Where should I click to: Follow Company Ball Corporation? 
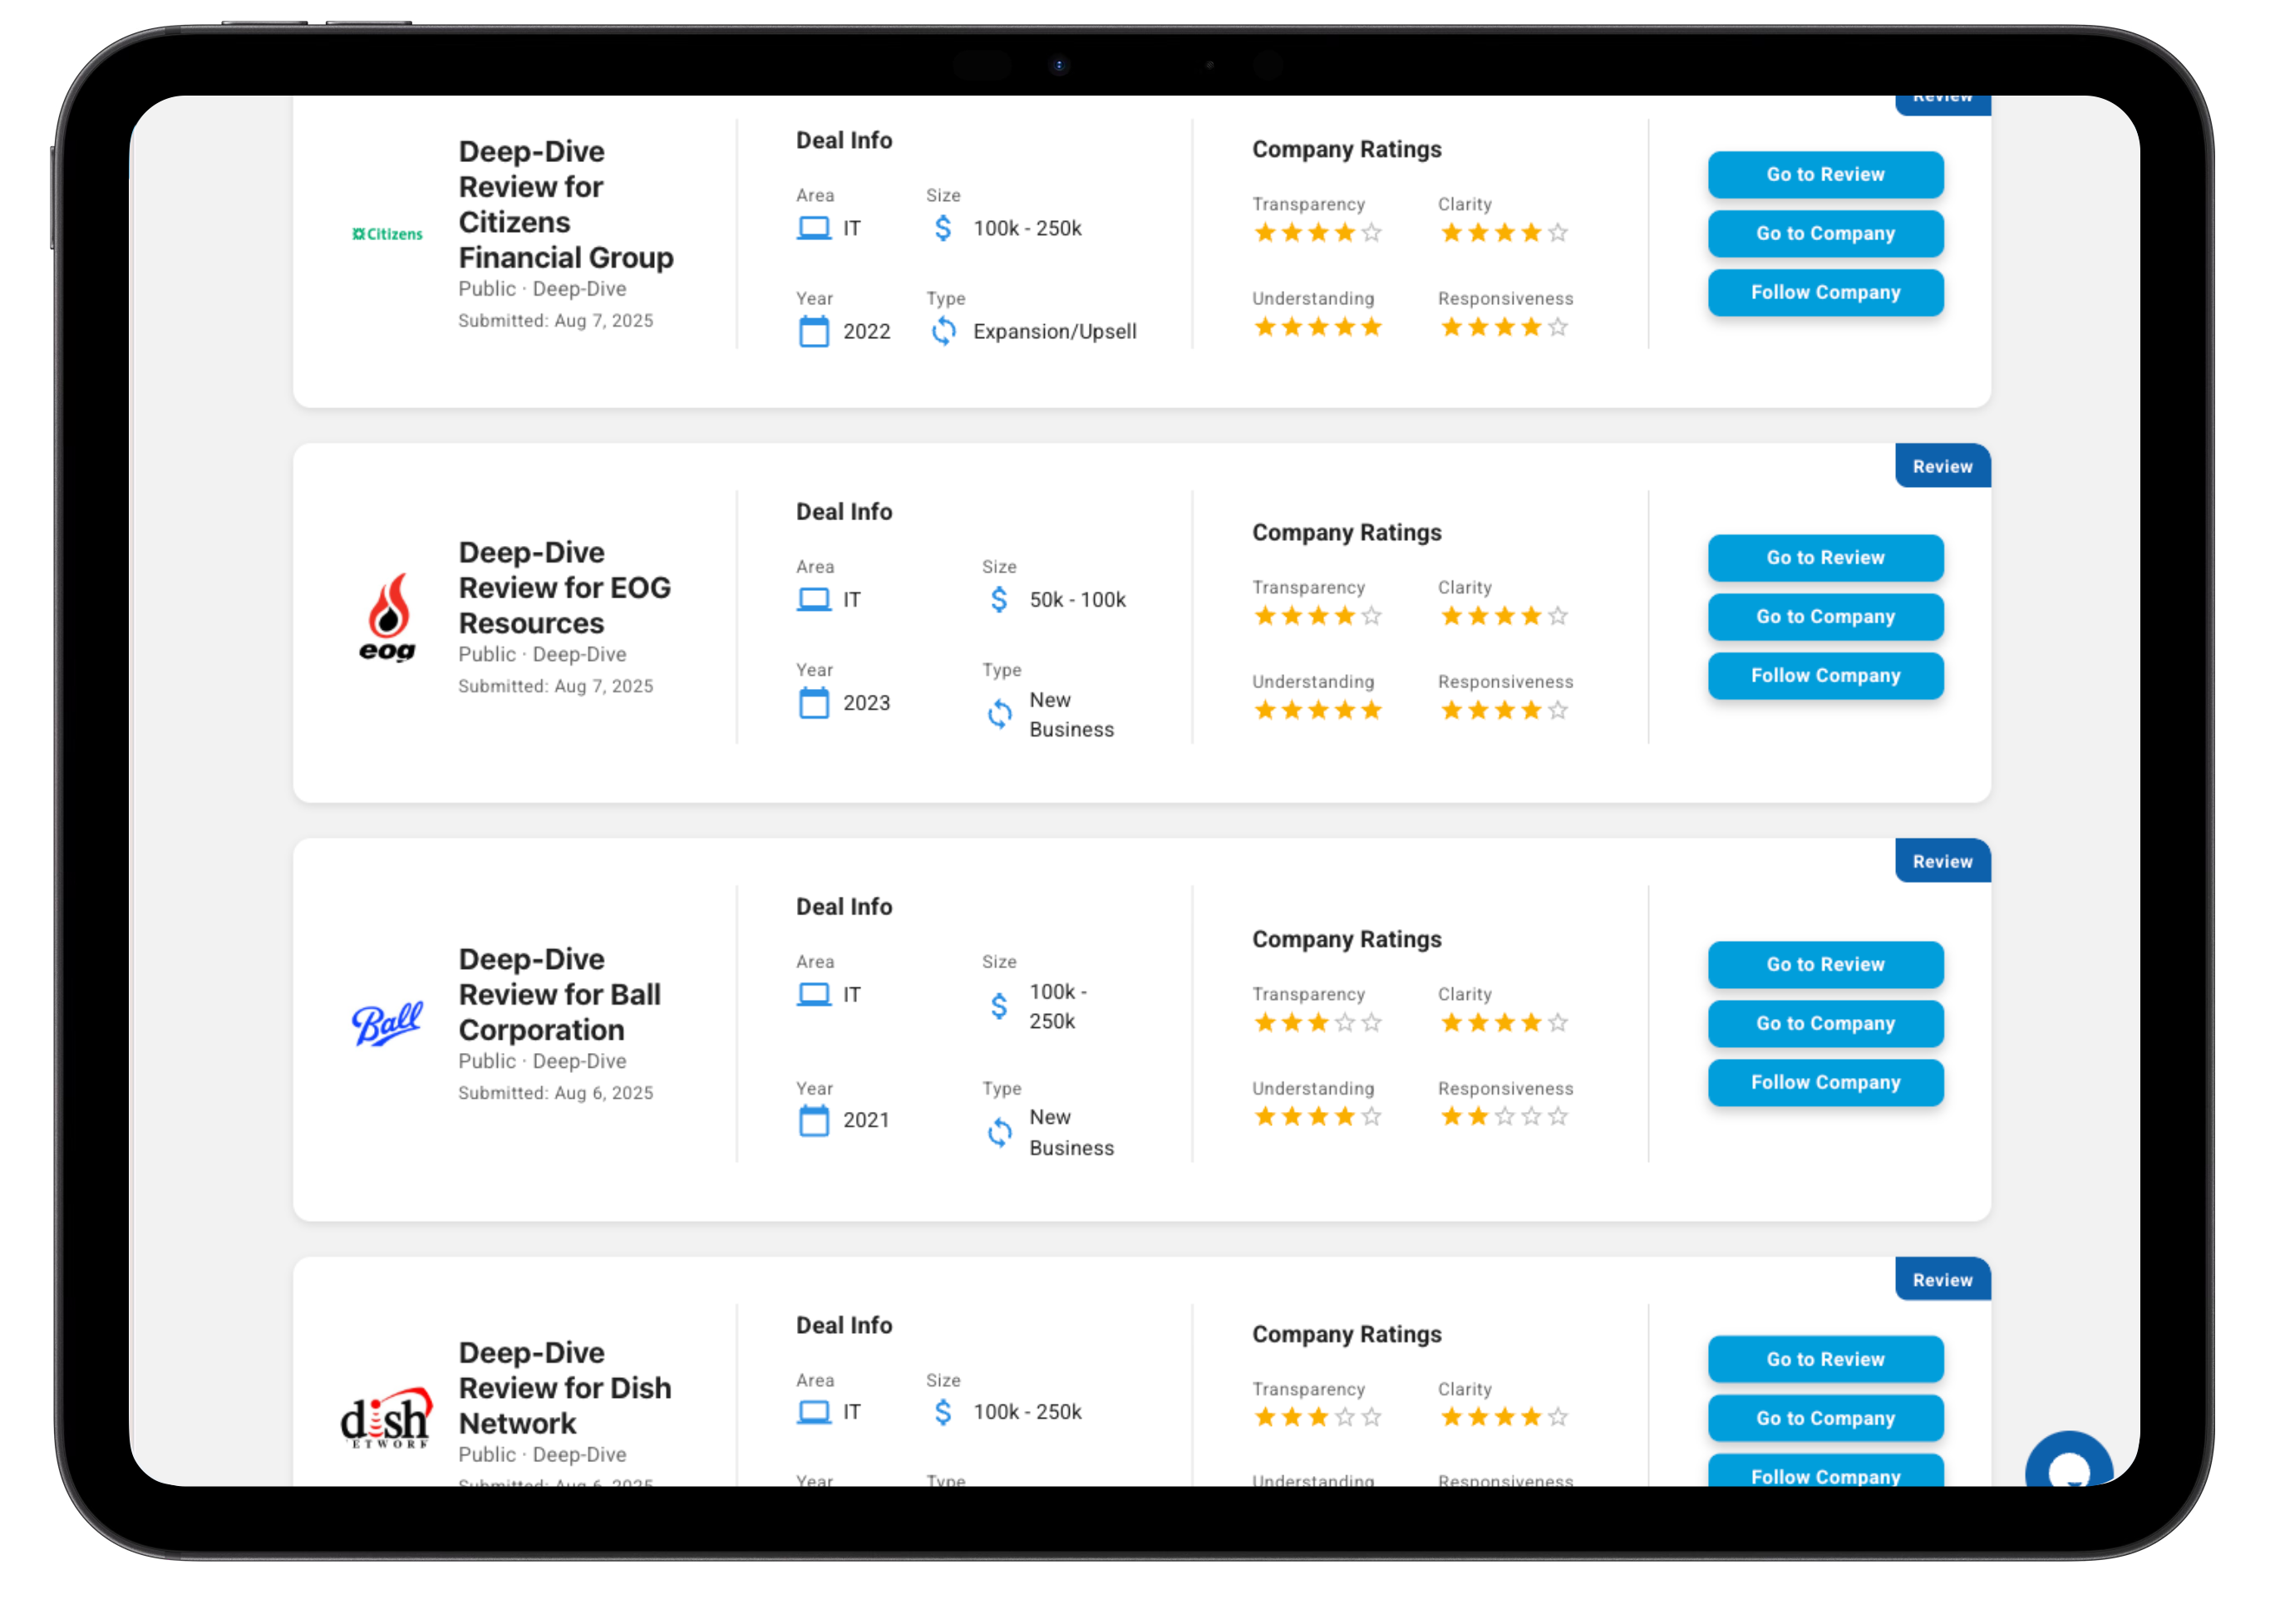coord(1825,1083)
